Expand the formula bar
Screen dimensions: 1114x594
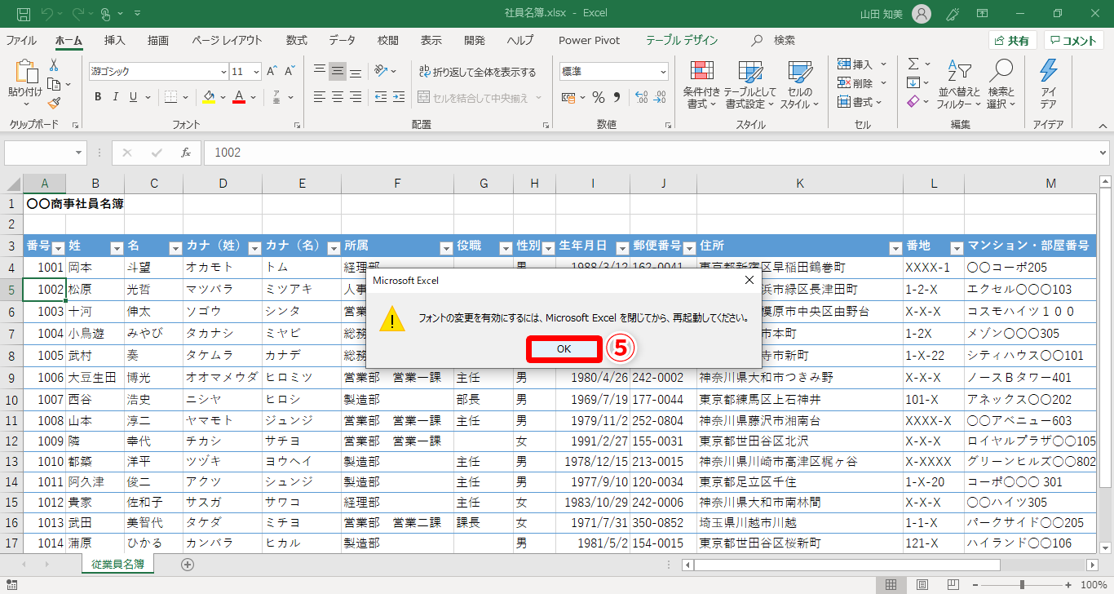(1103, 153)
